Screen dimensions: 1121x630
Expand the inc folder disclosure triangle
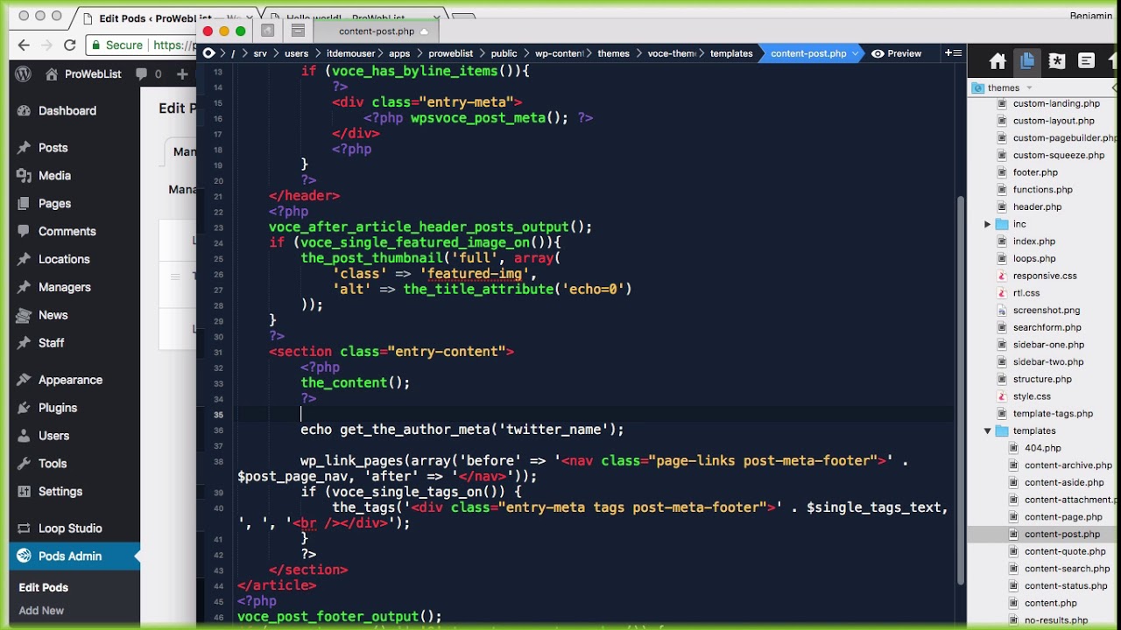(x=987, y=224)
